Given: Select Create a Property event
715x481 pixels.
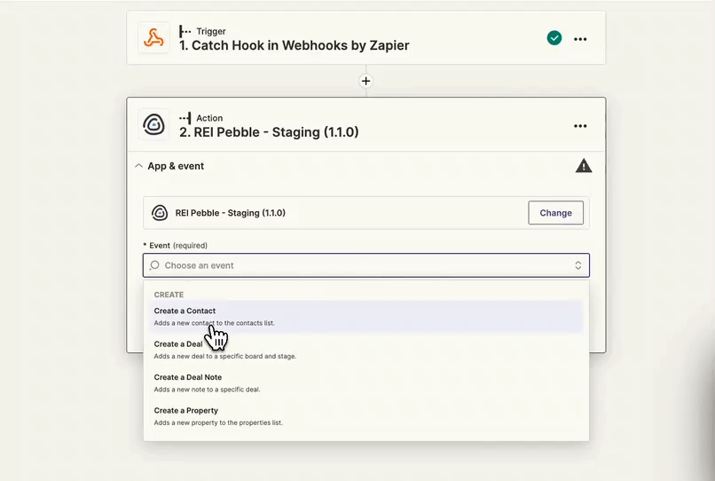Looking at the screenshot, I should (x=365, y=416).
